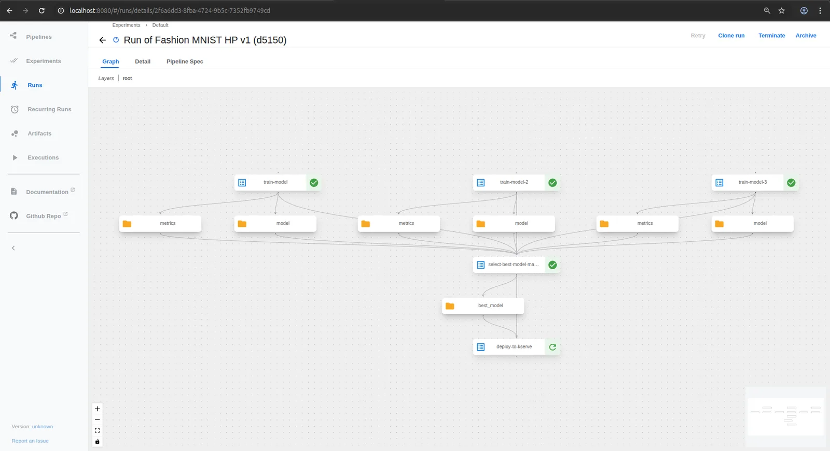Zoom out on the graph canvas
This screenshot has height=451, width=830.
click(x=97, y=420)
